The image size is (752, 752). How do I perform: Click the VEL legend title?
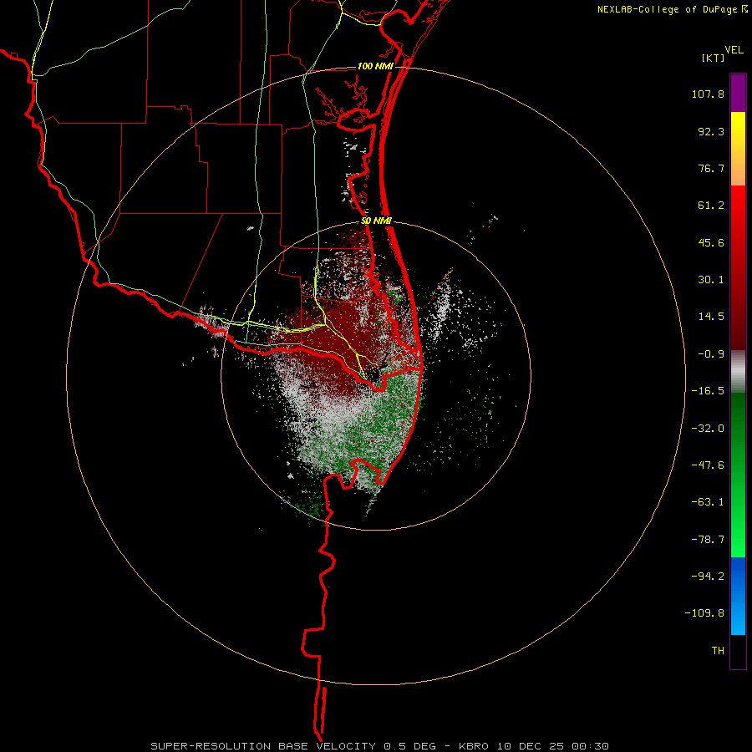(734, 50)
